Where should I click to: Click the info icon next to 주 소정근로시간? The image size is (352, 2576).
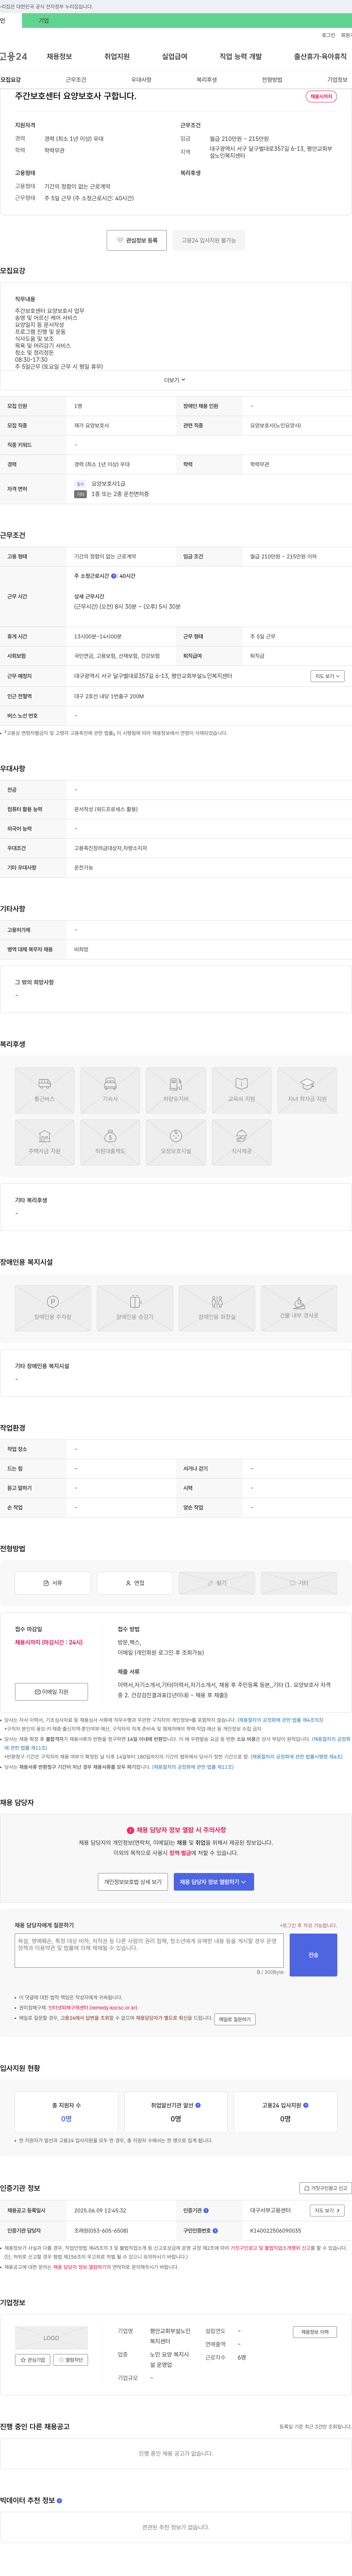(114, 576)
